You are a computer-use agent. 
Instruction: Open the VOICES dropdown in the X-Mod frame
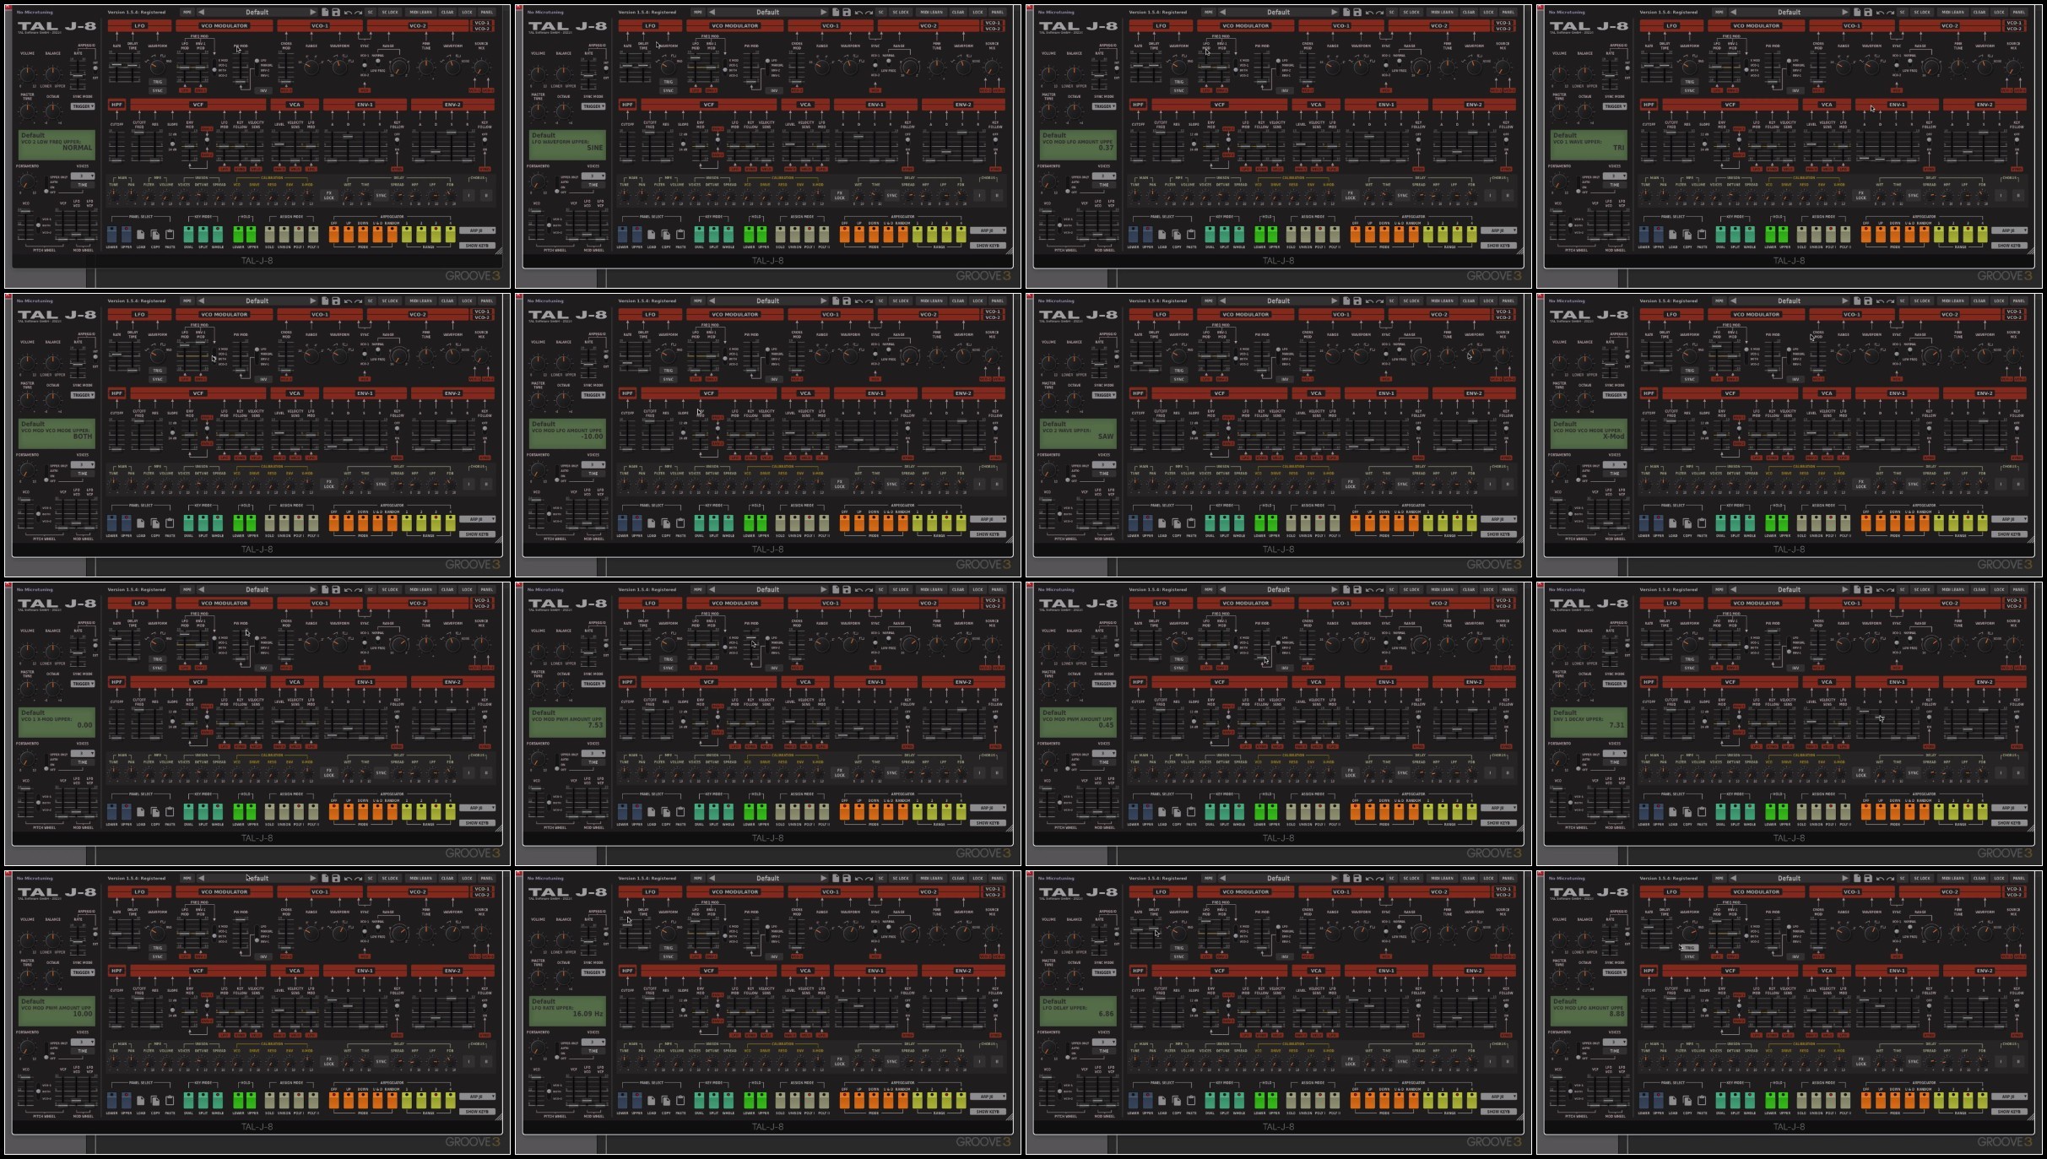point(1614,465)
